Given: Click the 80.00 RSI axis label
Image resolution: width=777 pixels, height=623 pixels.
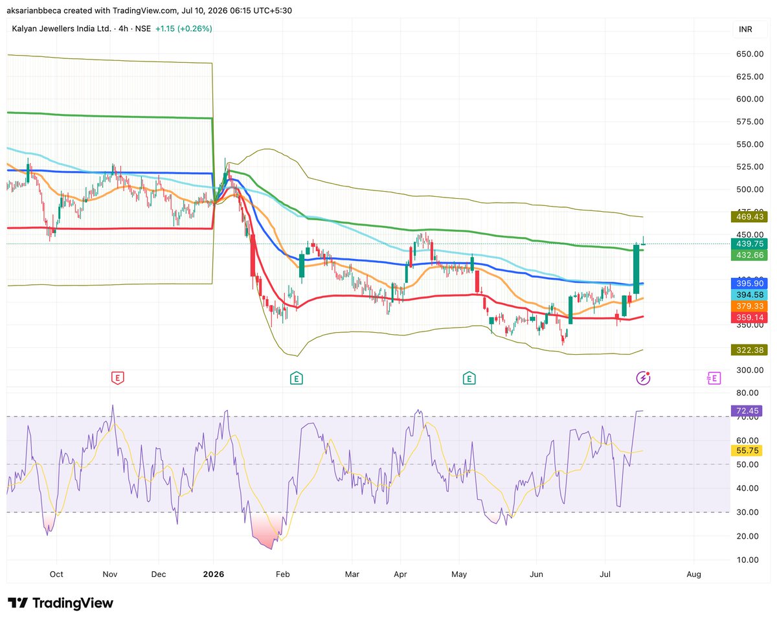Looking at the screenshot, I should coord(747,393).
